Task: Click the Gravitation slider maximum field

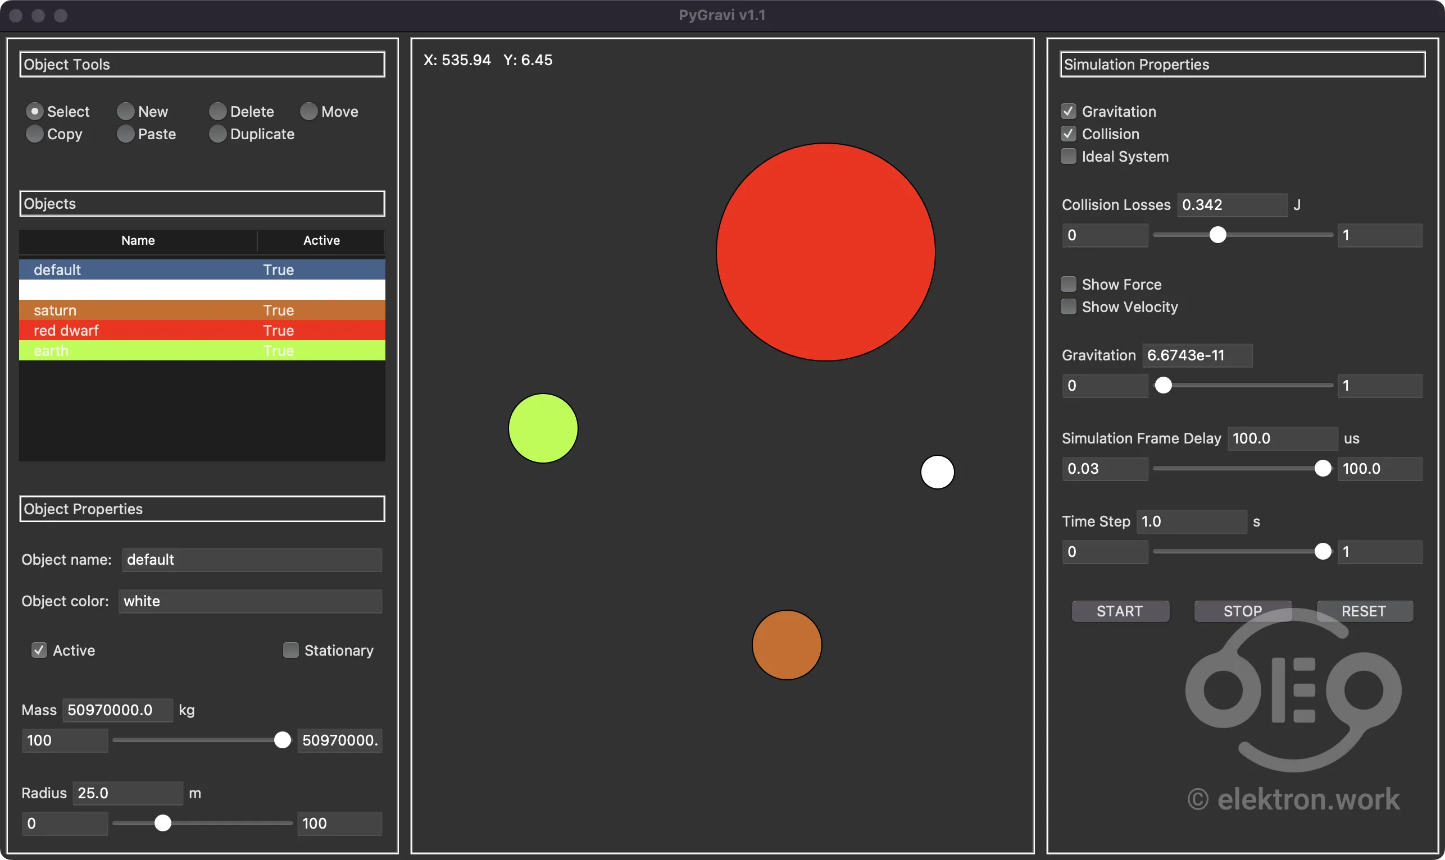Action: (1380, 386)
